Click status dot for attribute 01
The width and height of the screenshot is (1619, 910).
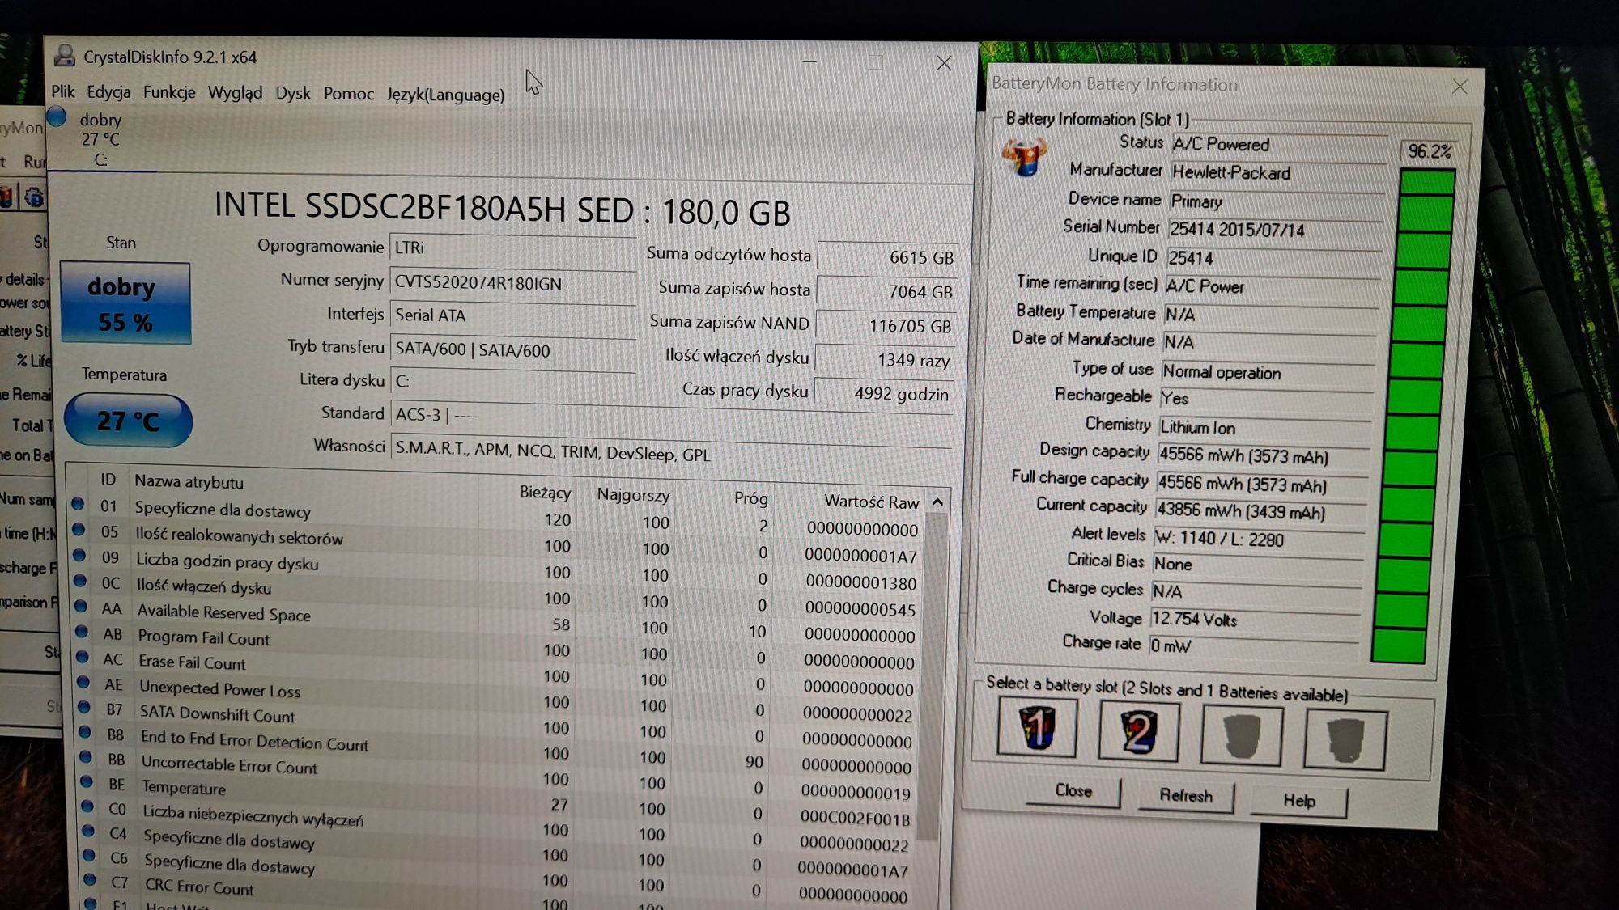coord(78,503)
